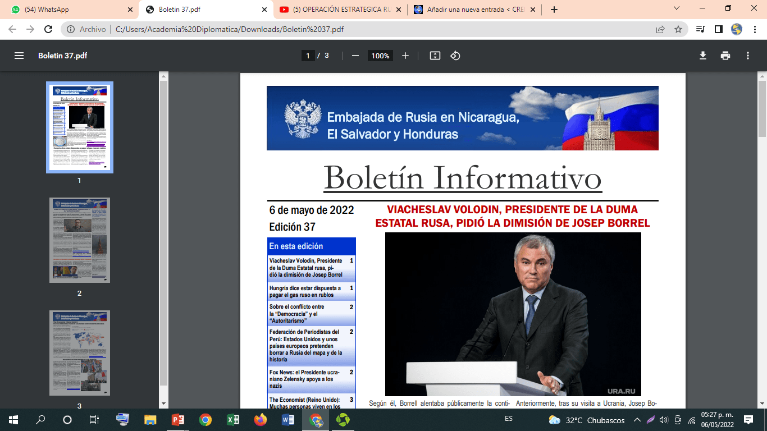Select page 3 thumbnail in sidebar
Viewport: 767px width, 431px height.
pyautogui.click(x=80, y=353)
